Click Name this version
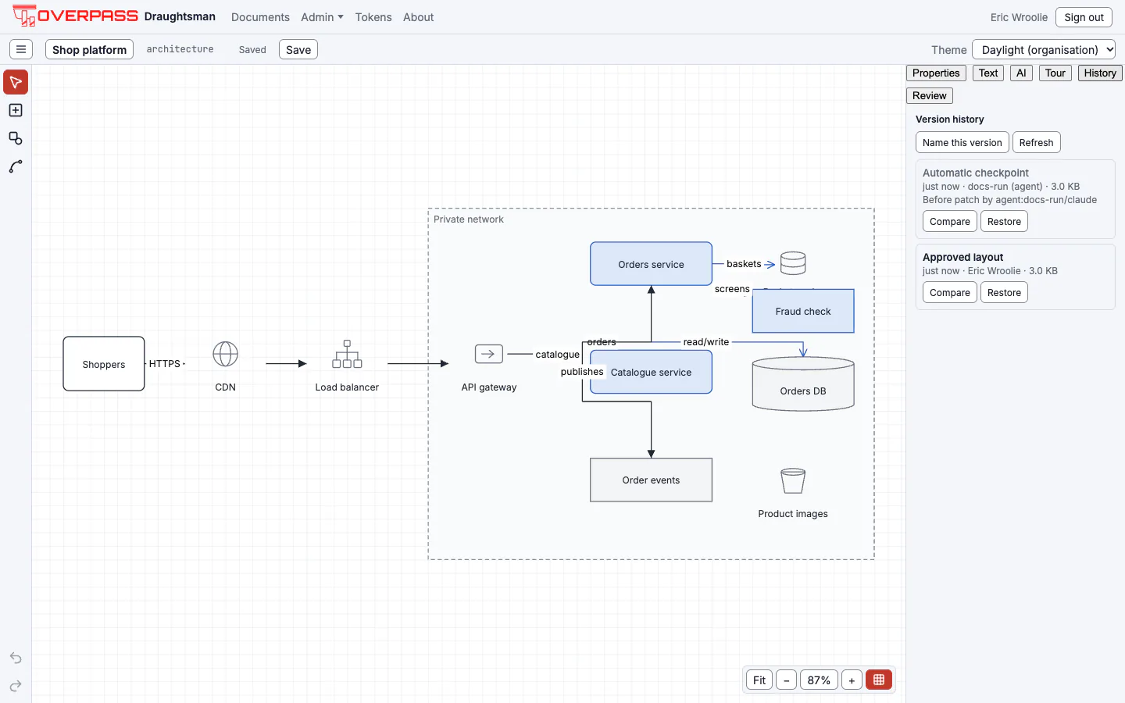The image size is (1125, 703). [x=962, y=142]
